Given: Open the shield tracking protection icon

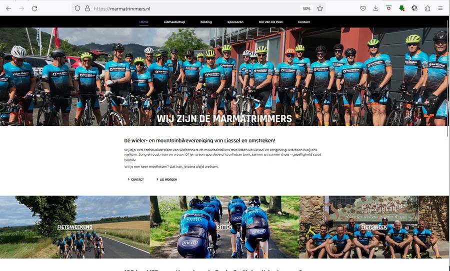Looking at the screenshot, I should point(77,8).
